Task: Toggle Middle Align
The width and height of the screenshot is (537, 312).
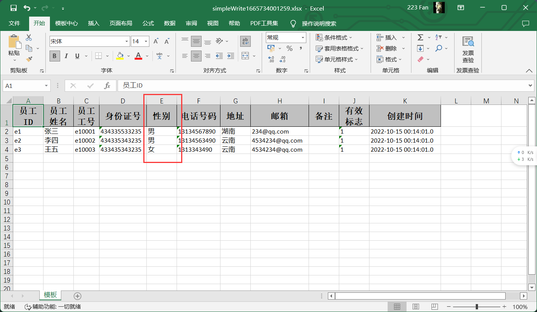Action: click(196, 41)
